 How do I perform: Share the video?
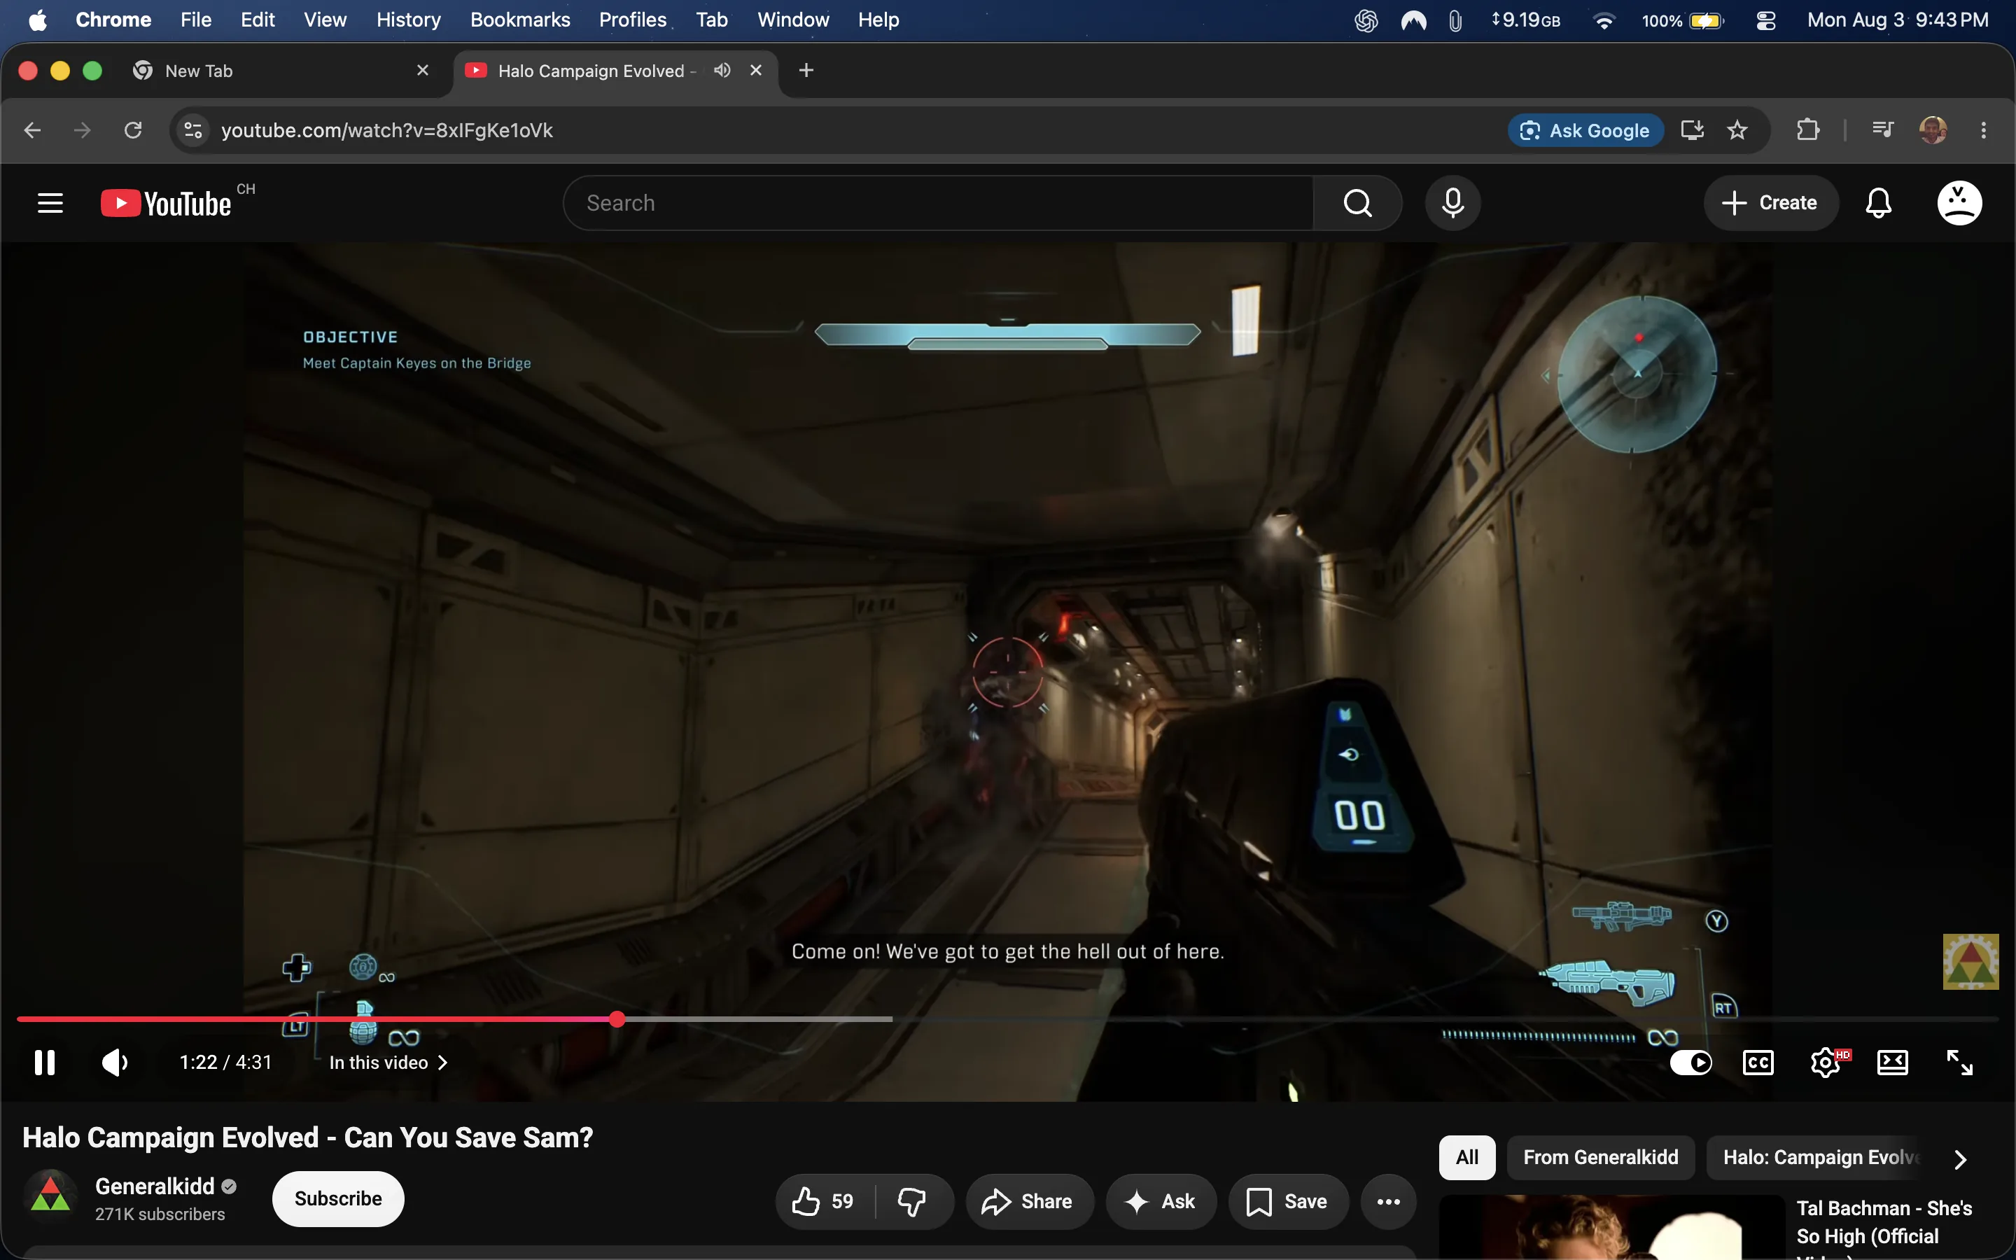pyautogui.click(x=1029, y=1200)
